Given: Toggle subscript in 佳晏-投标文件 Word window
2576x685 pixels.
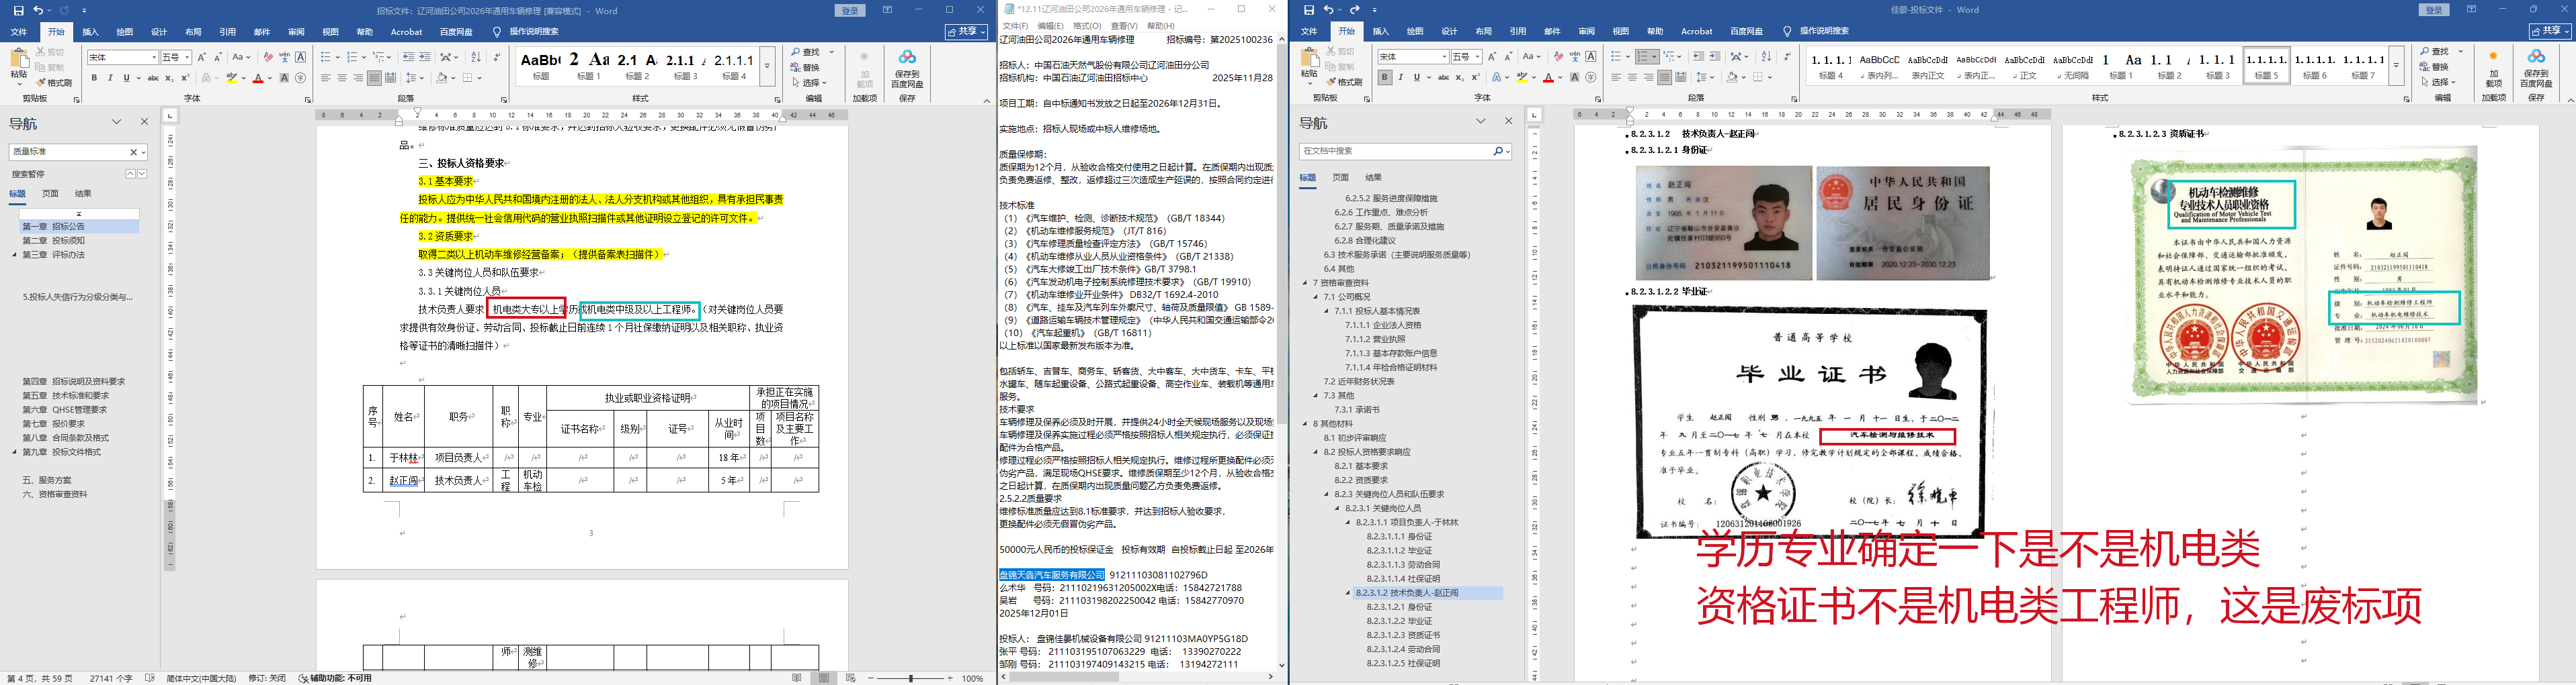Looking at the screenshot, I should point(1460,78).
